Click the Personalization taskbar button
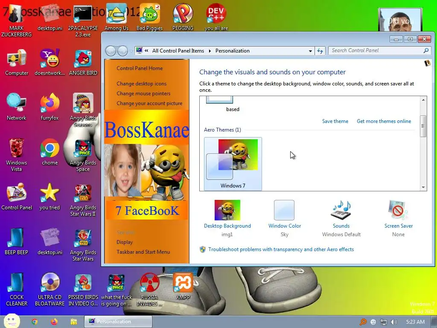This screenshot has height=328, width=437. click(118, 322)
